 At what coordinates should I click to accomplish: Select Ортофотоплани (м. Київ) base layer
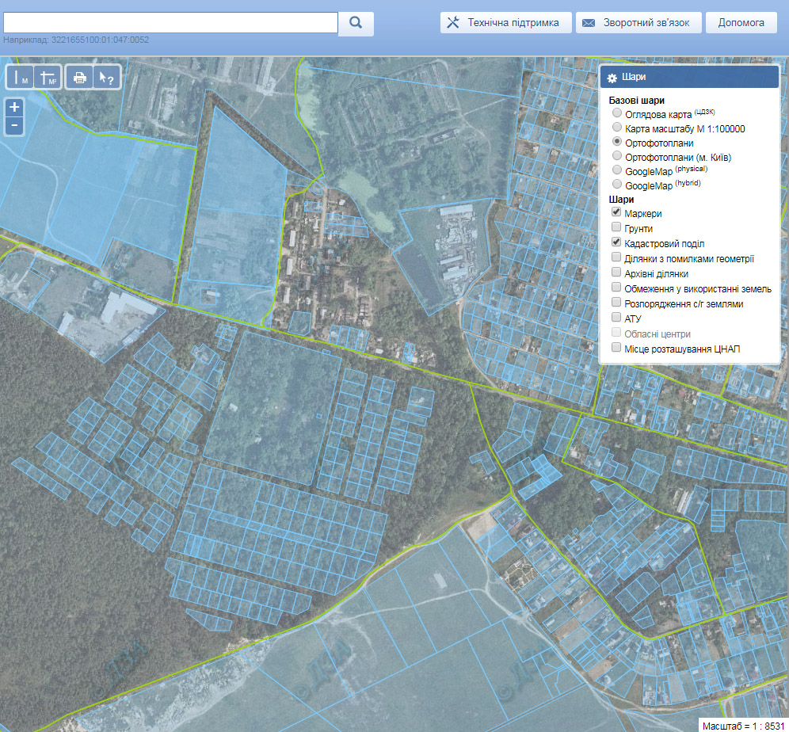[617, 155]
